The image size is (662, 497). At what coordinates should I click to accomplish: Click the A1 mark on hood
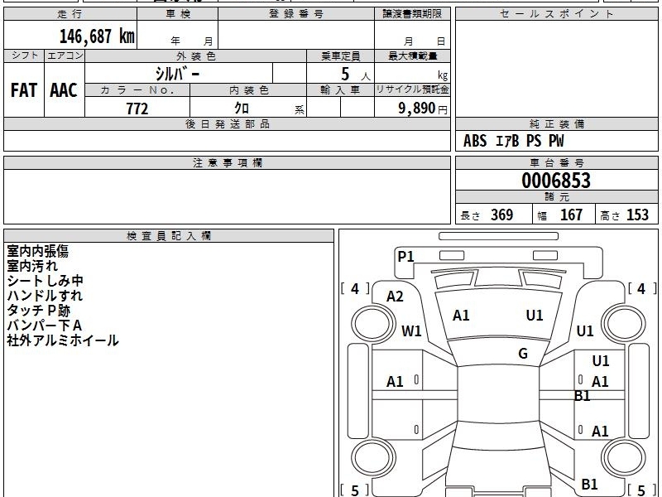461,316
